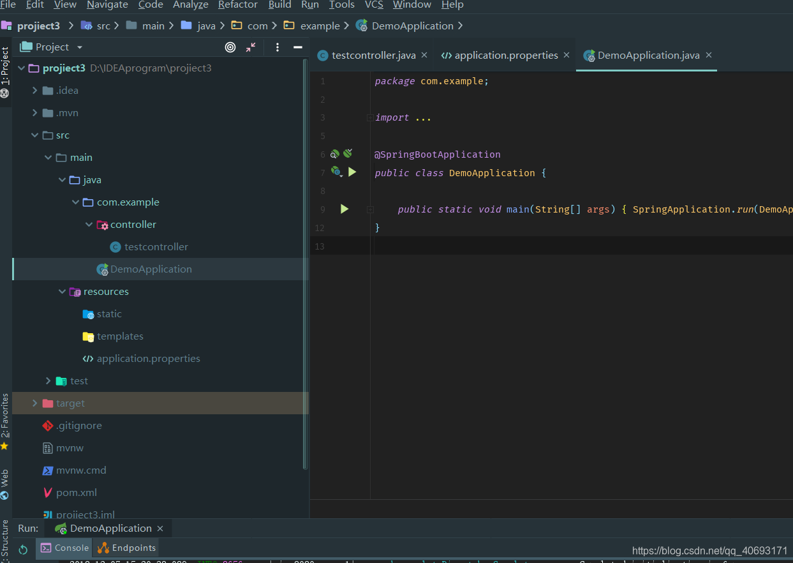The image size is (793, 563).
Task: Open Project panel options (three dots)
Action: (x=278, y=47)
